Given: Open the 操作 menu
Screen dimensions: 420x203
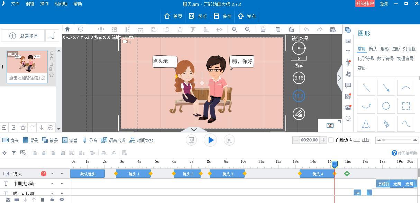Looking at the screenshot, I should pos(44,4).
